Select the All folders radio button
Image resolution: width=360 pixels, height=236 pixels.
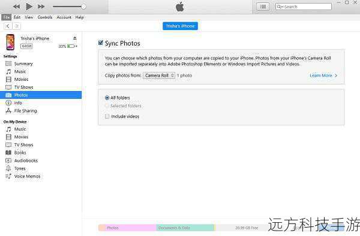107,98
